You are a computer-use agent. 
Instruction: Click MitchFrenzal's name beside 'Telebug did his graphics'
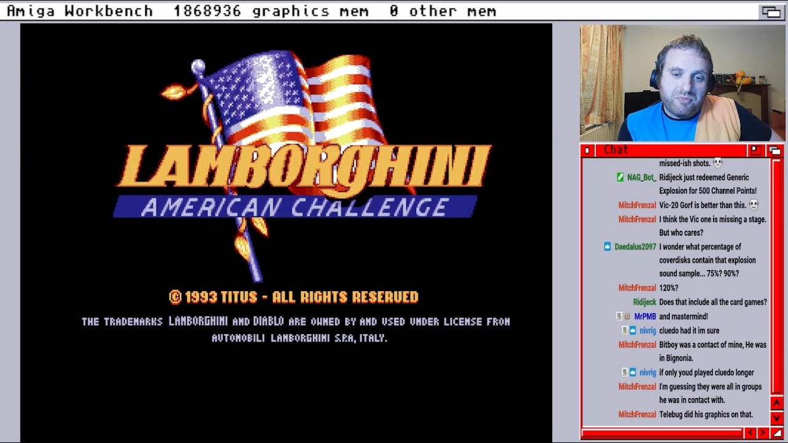tap(637, 414)
